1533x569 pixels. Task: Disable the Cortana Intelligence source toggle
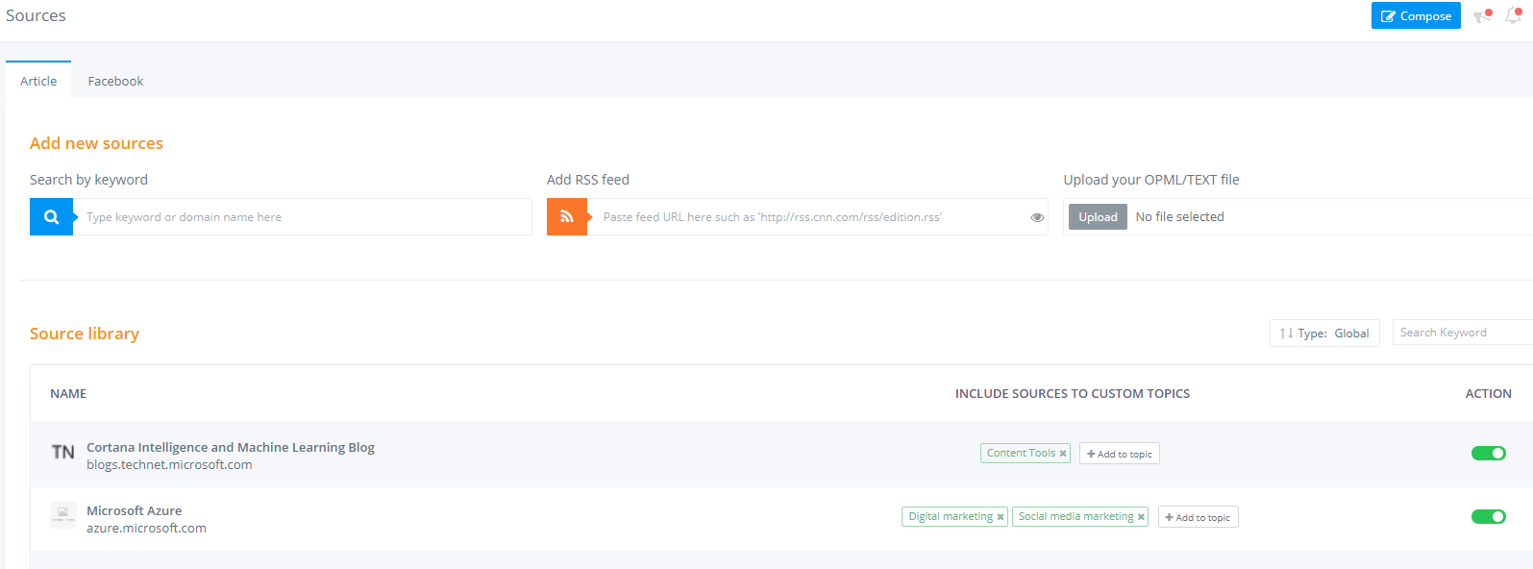[1488, 454]
